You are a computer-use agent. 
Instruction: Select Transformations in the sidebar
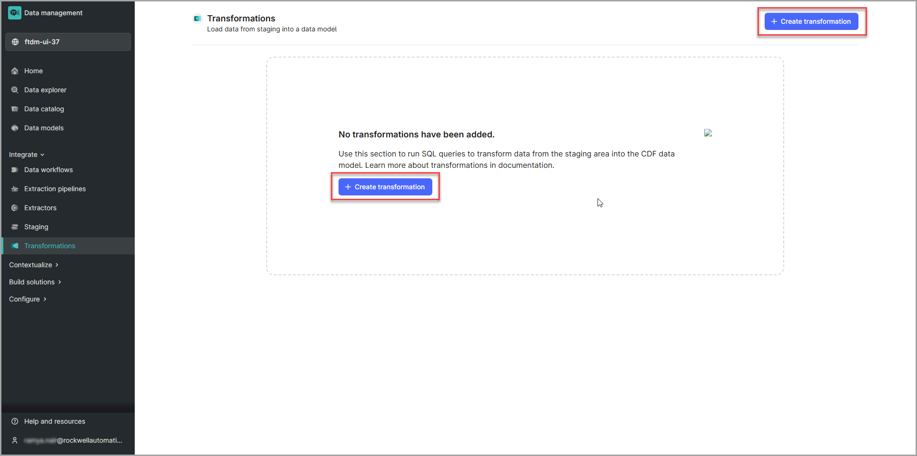coord(50,246)
